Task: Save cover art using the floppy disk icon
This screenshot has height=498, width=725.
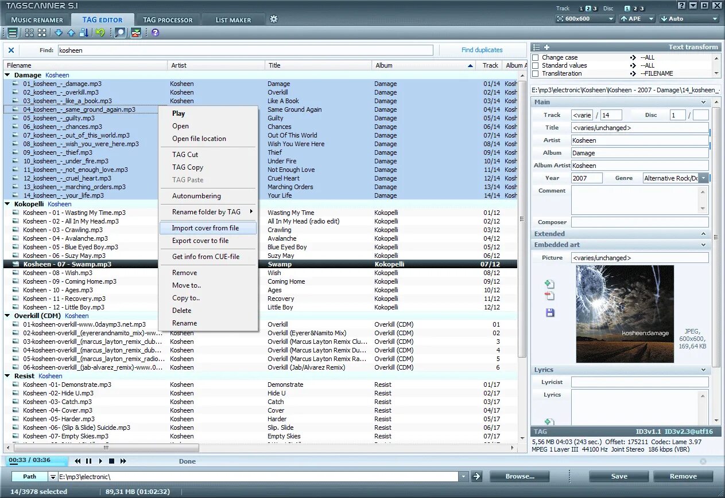Action: 550,312
